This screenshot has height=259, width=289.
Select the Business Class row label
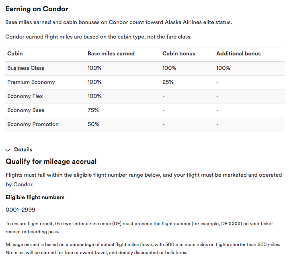tap(26, 68)
